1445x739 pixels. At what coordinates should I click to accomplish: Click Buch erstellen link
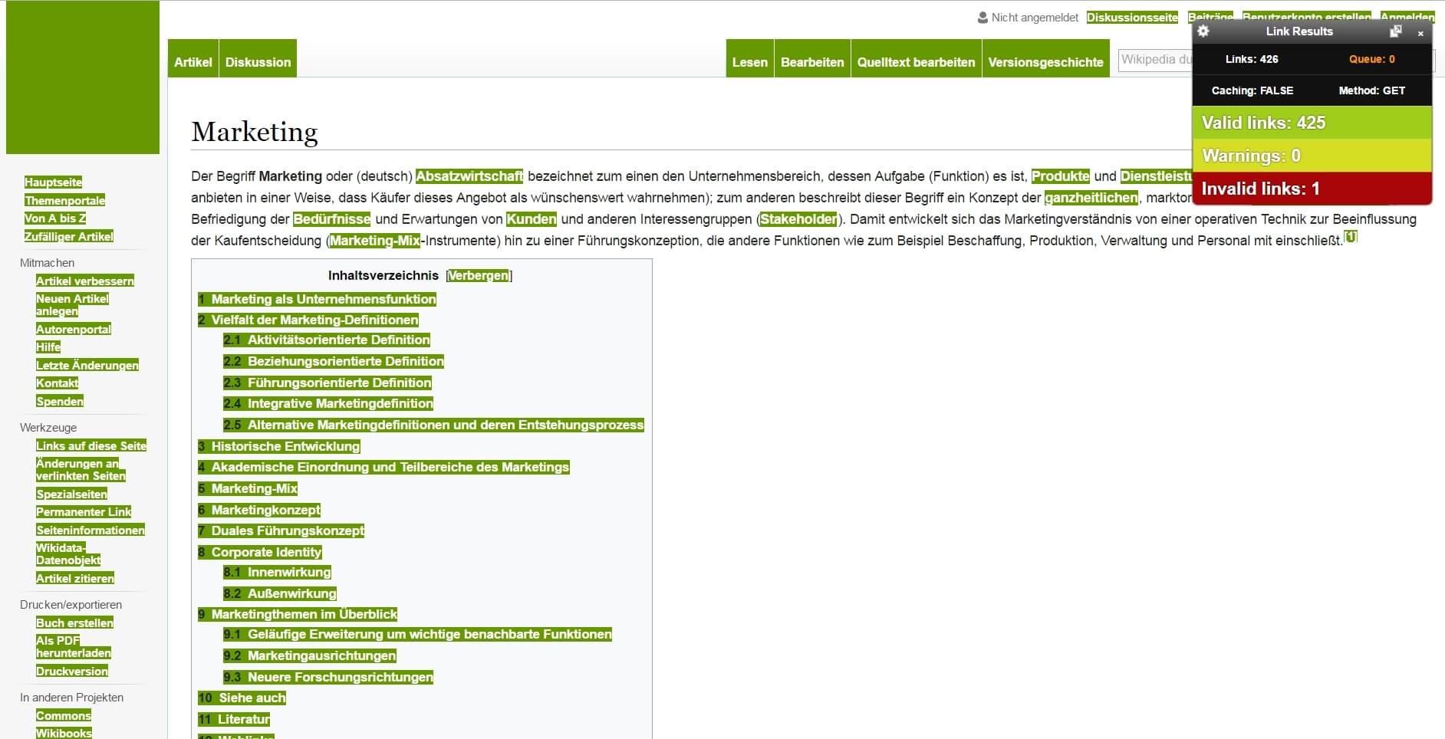[x=74, y=623]
